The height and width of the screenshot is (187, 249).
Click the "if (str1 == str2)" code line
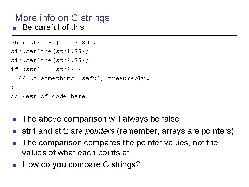coord(46,69)
